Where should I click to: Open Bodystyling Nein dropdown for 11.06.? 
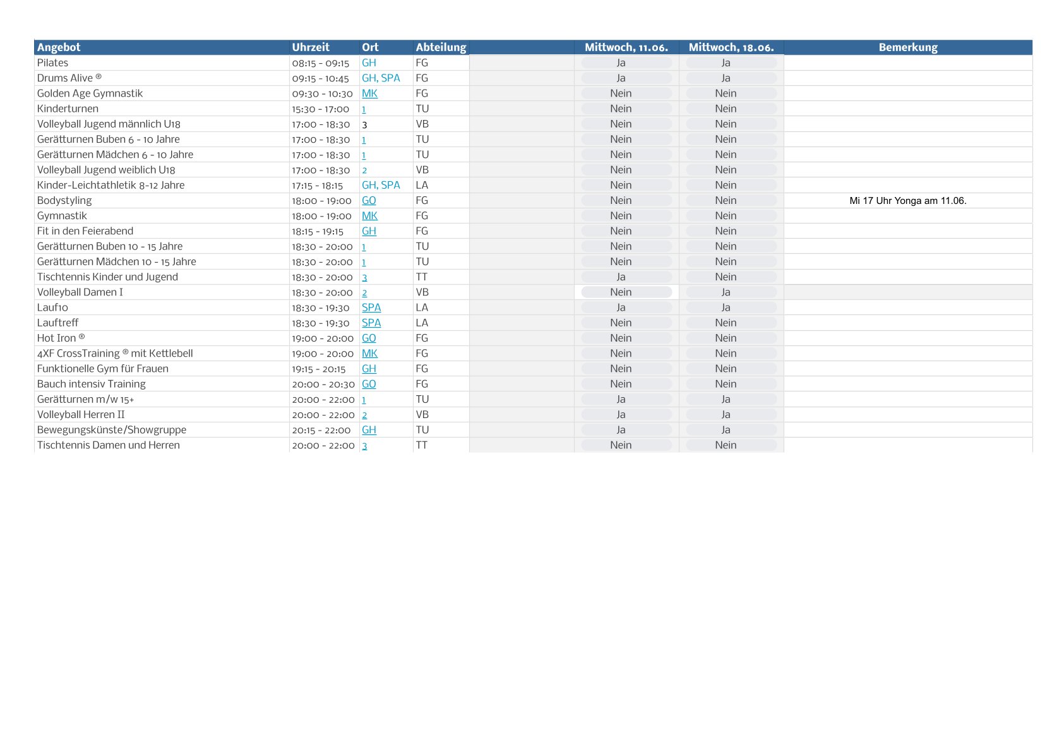tap(626, 200)
